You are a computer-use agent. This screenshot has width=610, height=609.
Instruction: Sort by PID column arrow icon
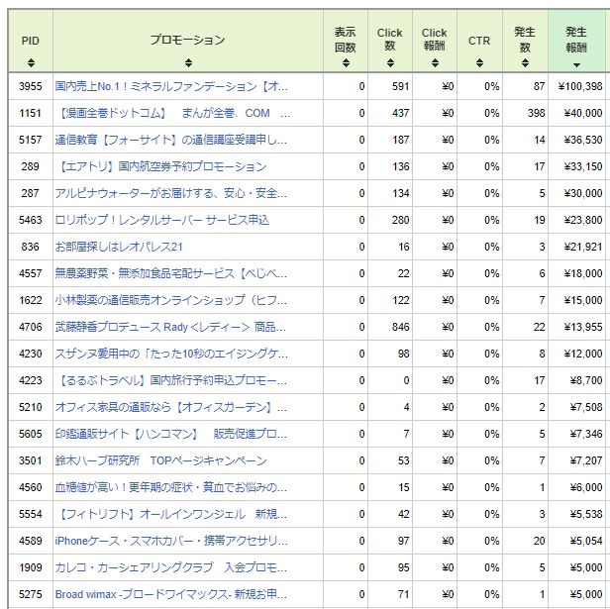31,62
